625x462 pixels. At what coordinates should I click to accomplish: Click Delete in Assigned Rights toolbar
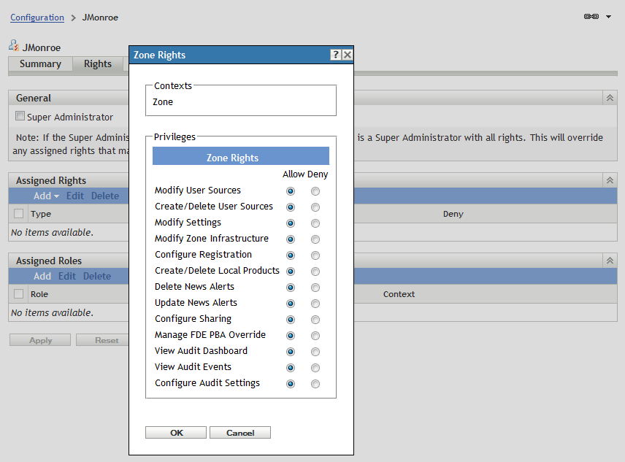[105, 196]
